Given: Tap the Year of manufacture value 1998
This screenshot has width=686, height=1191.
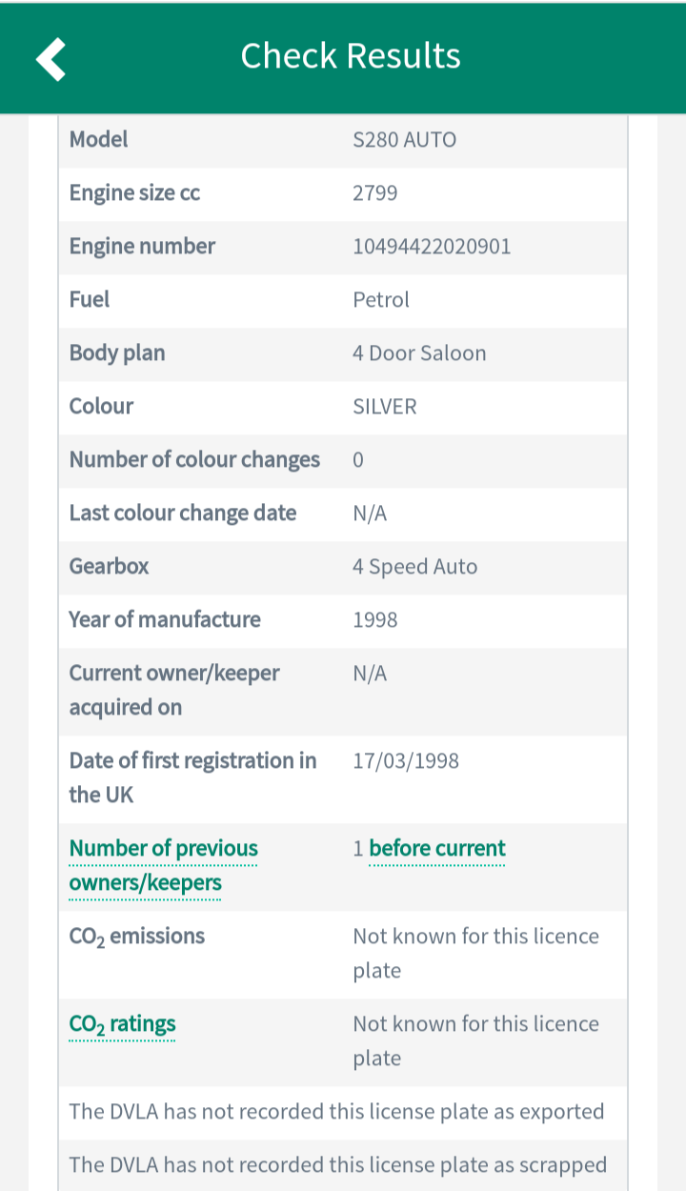Looking at the screenshot, I should 375,620.
